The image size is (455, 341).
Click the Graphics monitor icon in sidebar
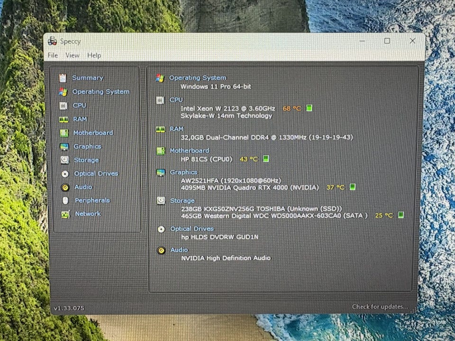pos(64,147)
